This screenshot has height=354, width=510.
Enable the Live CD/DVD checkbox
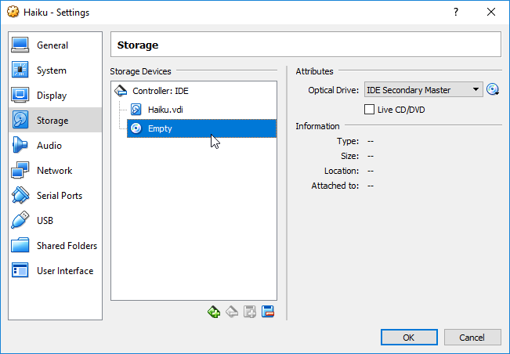[x=370, y=110]
